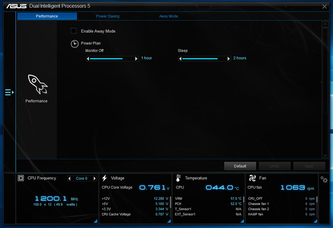Image resolution: width=333 pixels, height=228 pixels.
Task: Decrease Sleep time with left arrow
Action: [180, 59]
